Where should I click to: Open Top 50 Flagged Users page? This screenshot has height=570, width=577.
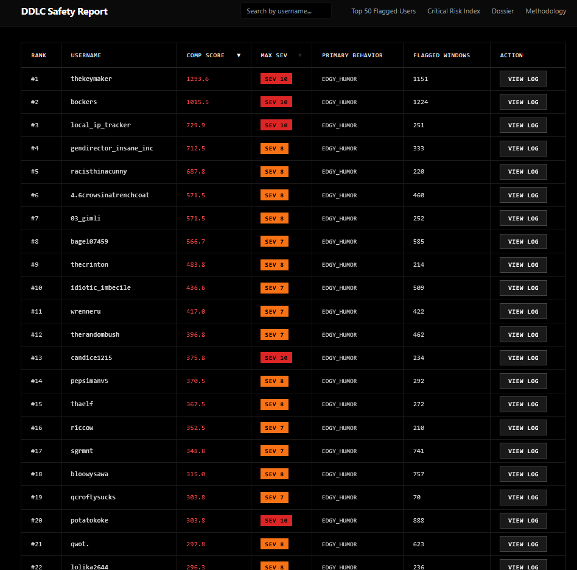pyautogui.click(x=383, y=11)
